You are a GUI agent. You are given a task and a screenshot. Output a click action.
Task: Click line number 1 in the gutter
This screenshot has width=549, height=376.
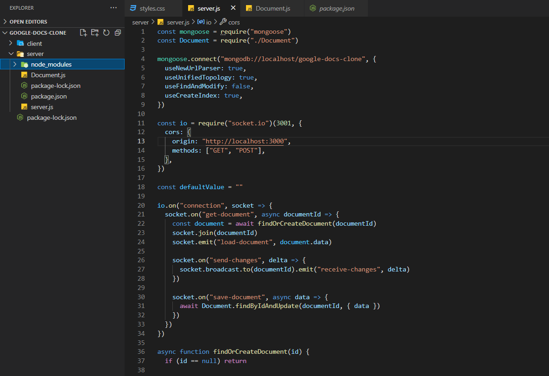pyautogui.click(x=143, y=31)
